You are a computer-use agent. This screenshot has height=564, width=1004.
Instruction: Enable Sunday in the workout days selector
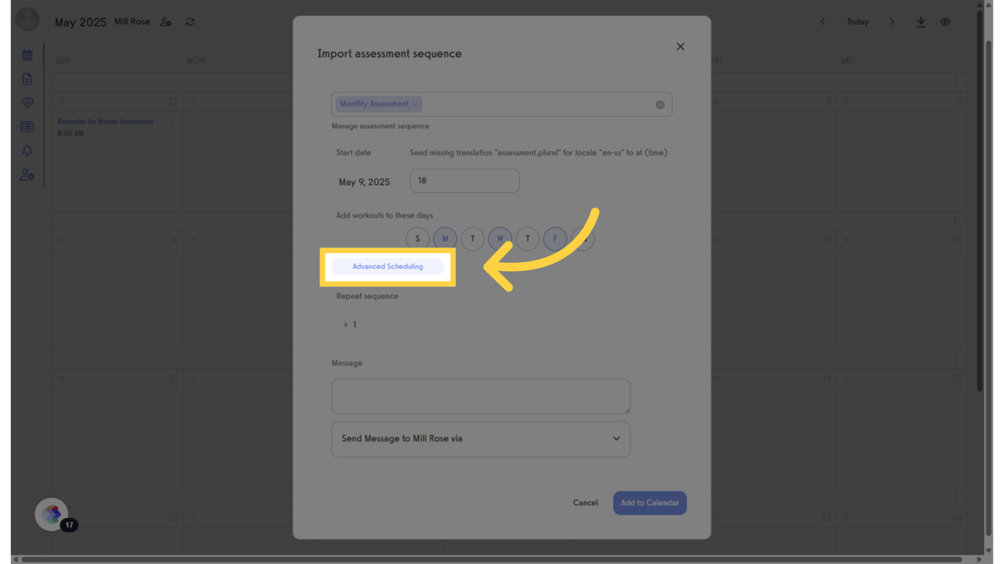(417, 238)
